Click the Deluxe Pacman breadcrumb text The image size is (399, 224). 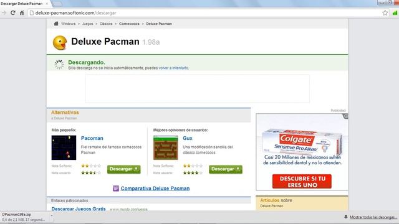[159, 24]
